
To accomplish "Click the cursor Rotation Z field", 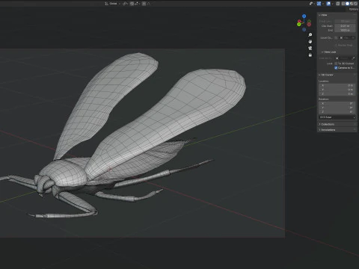I will click(337, 112).
